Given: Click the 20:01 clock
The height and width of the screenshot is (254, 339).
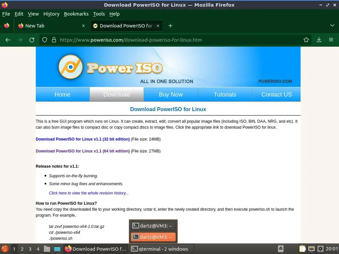Looking at the screenshot, I should pos(332,249).
